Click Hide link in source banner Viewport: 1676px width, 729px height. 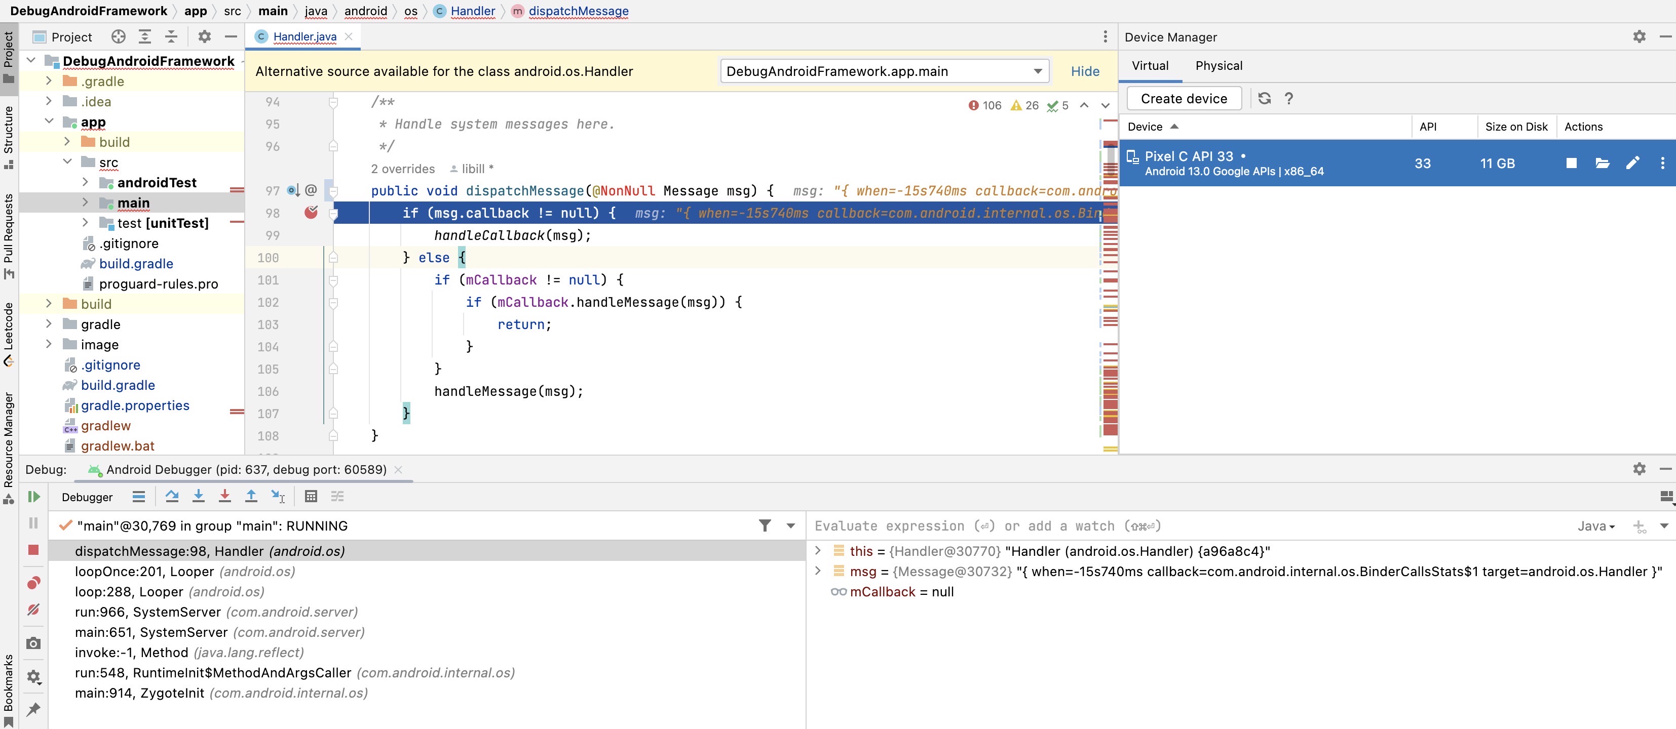pyautogui.click(x=1085, y=71)
